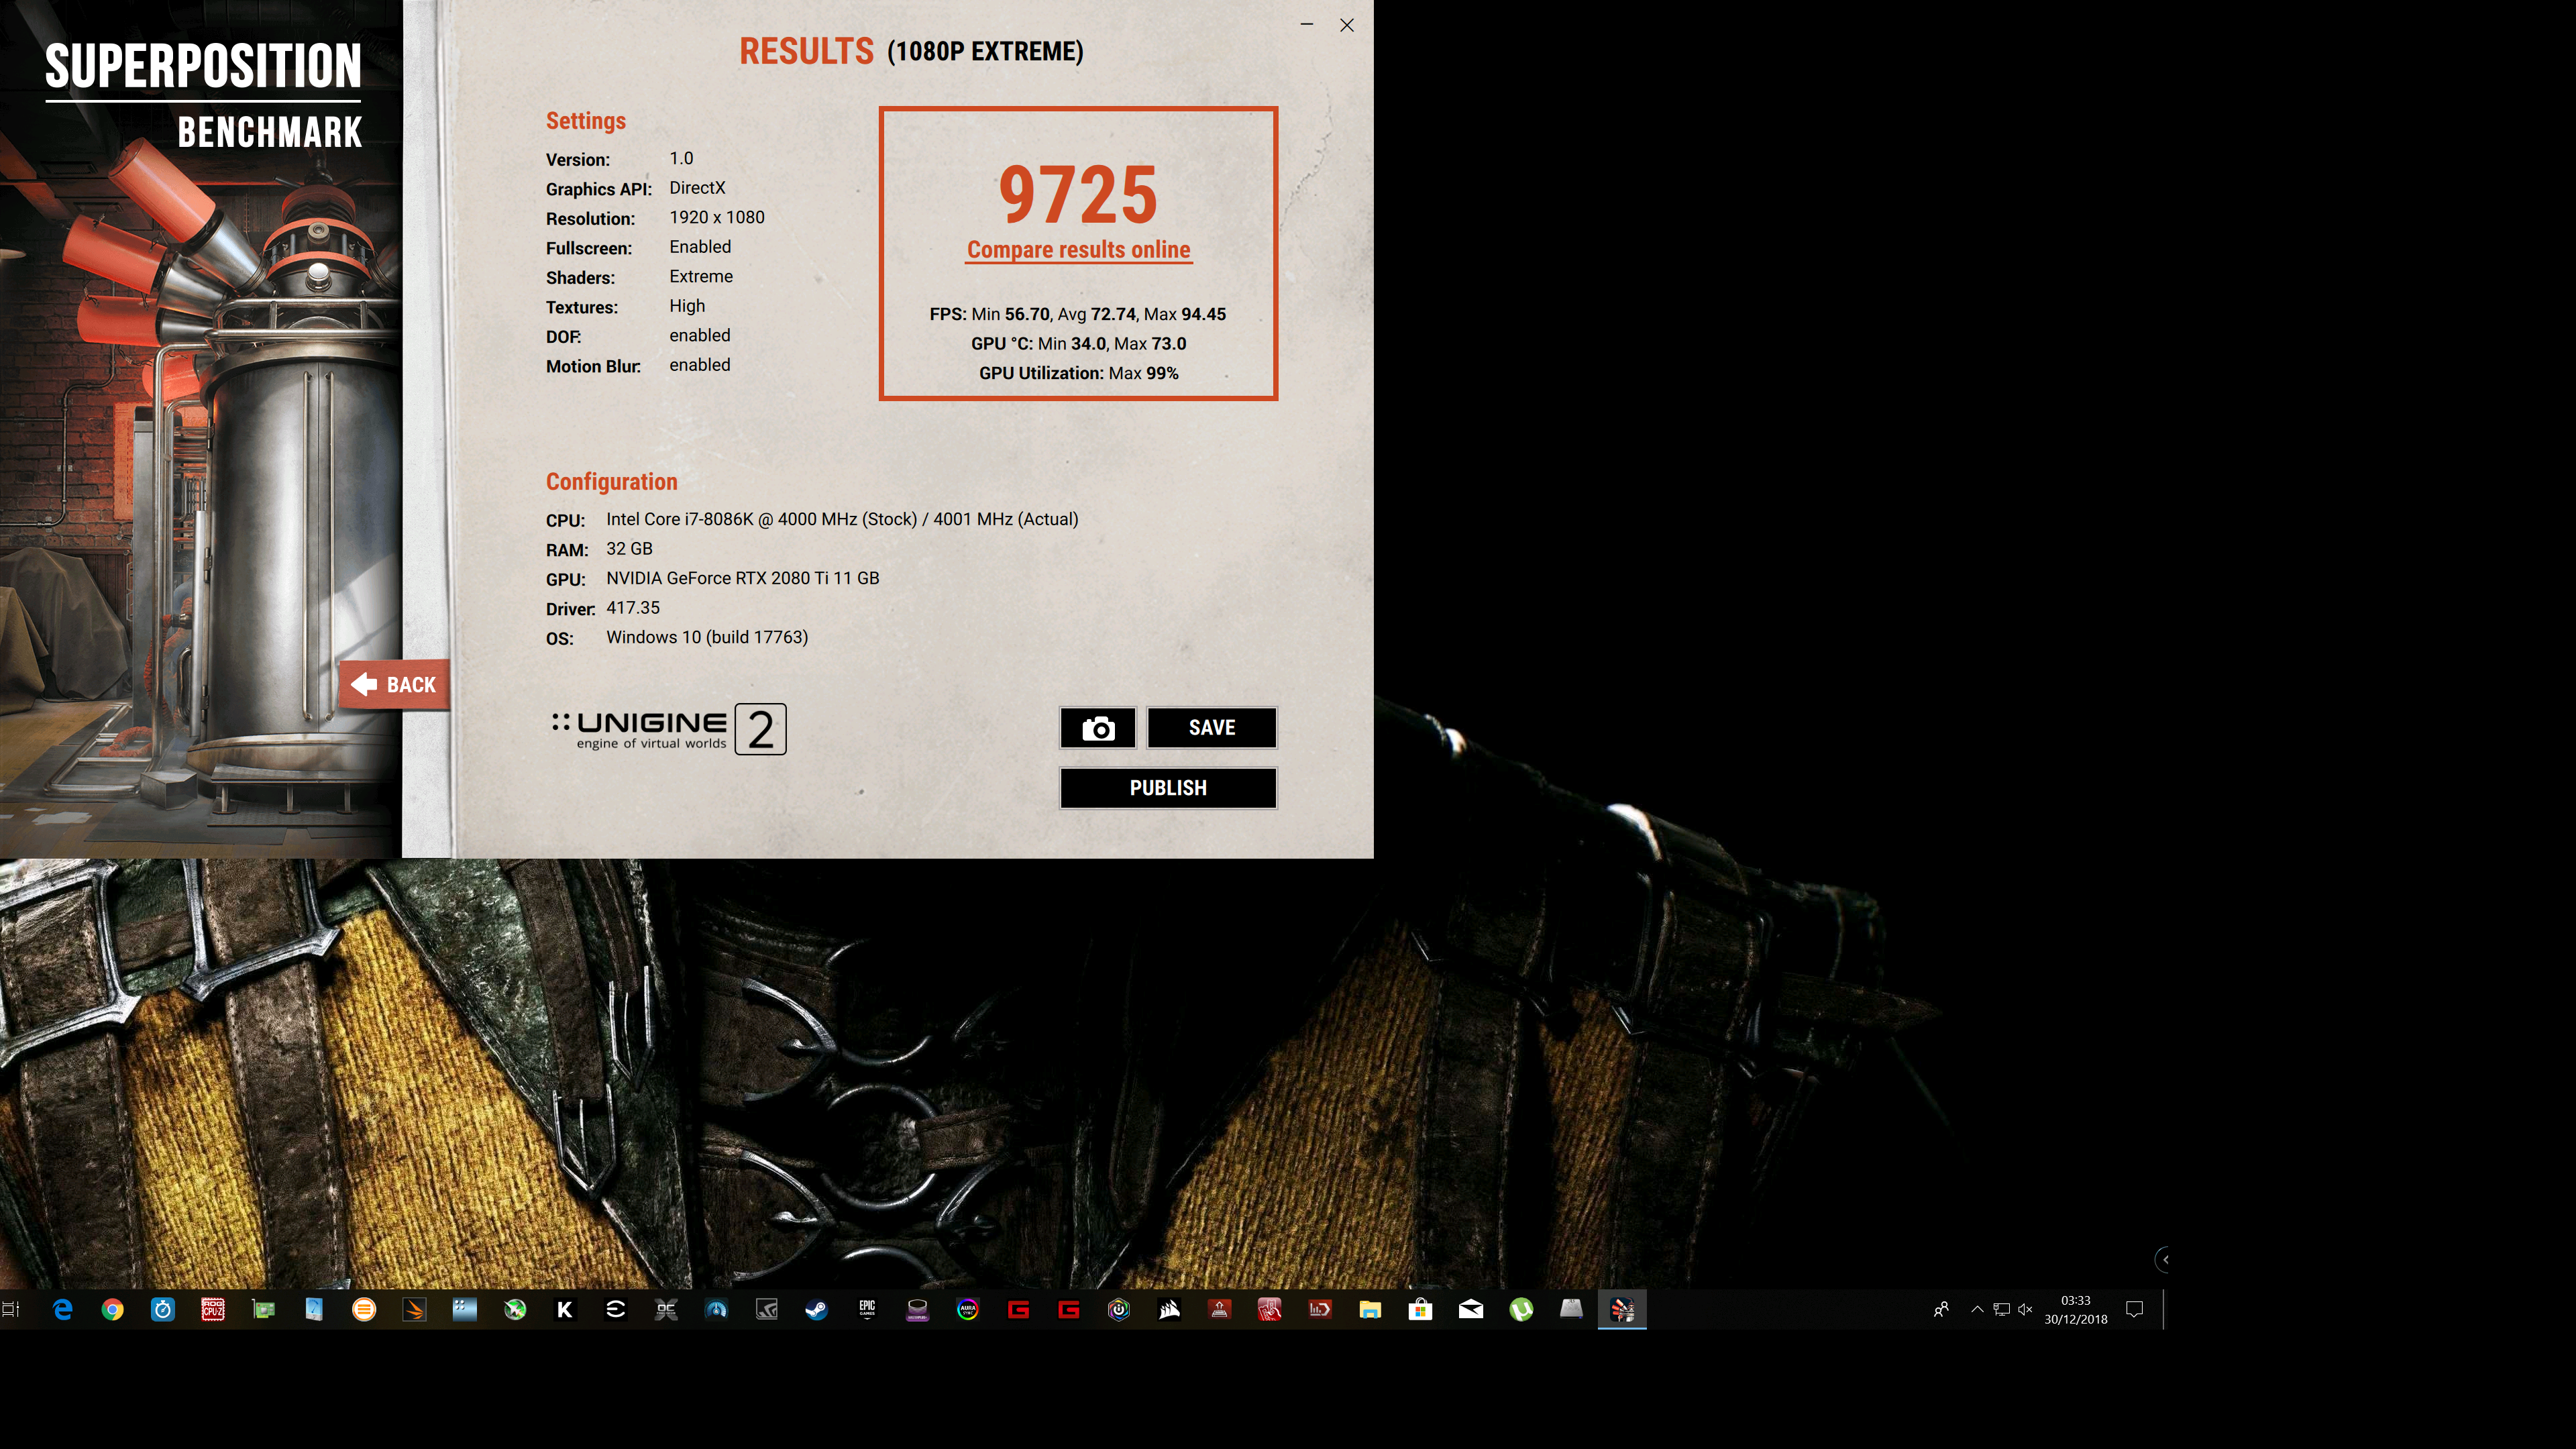Open the hexagon power icon app

pyautogui.click(x=1118, y=1310)
